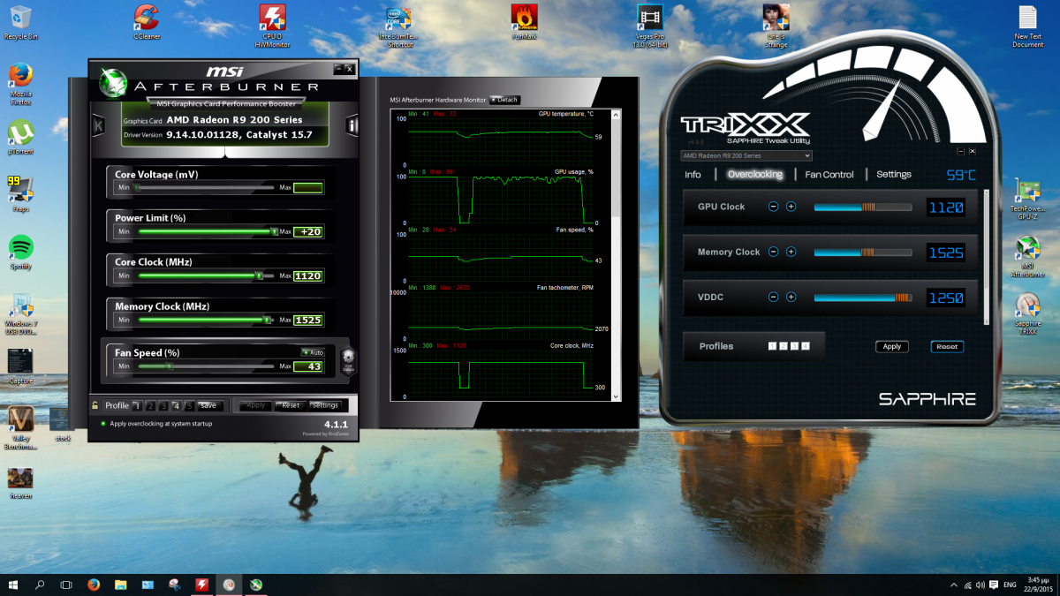Viewport: 1060px width, 596px height.
Task: Select TRIXX profile slot 2
Action: coord(783,346)
